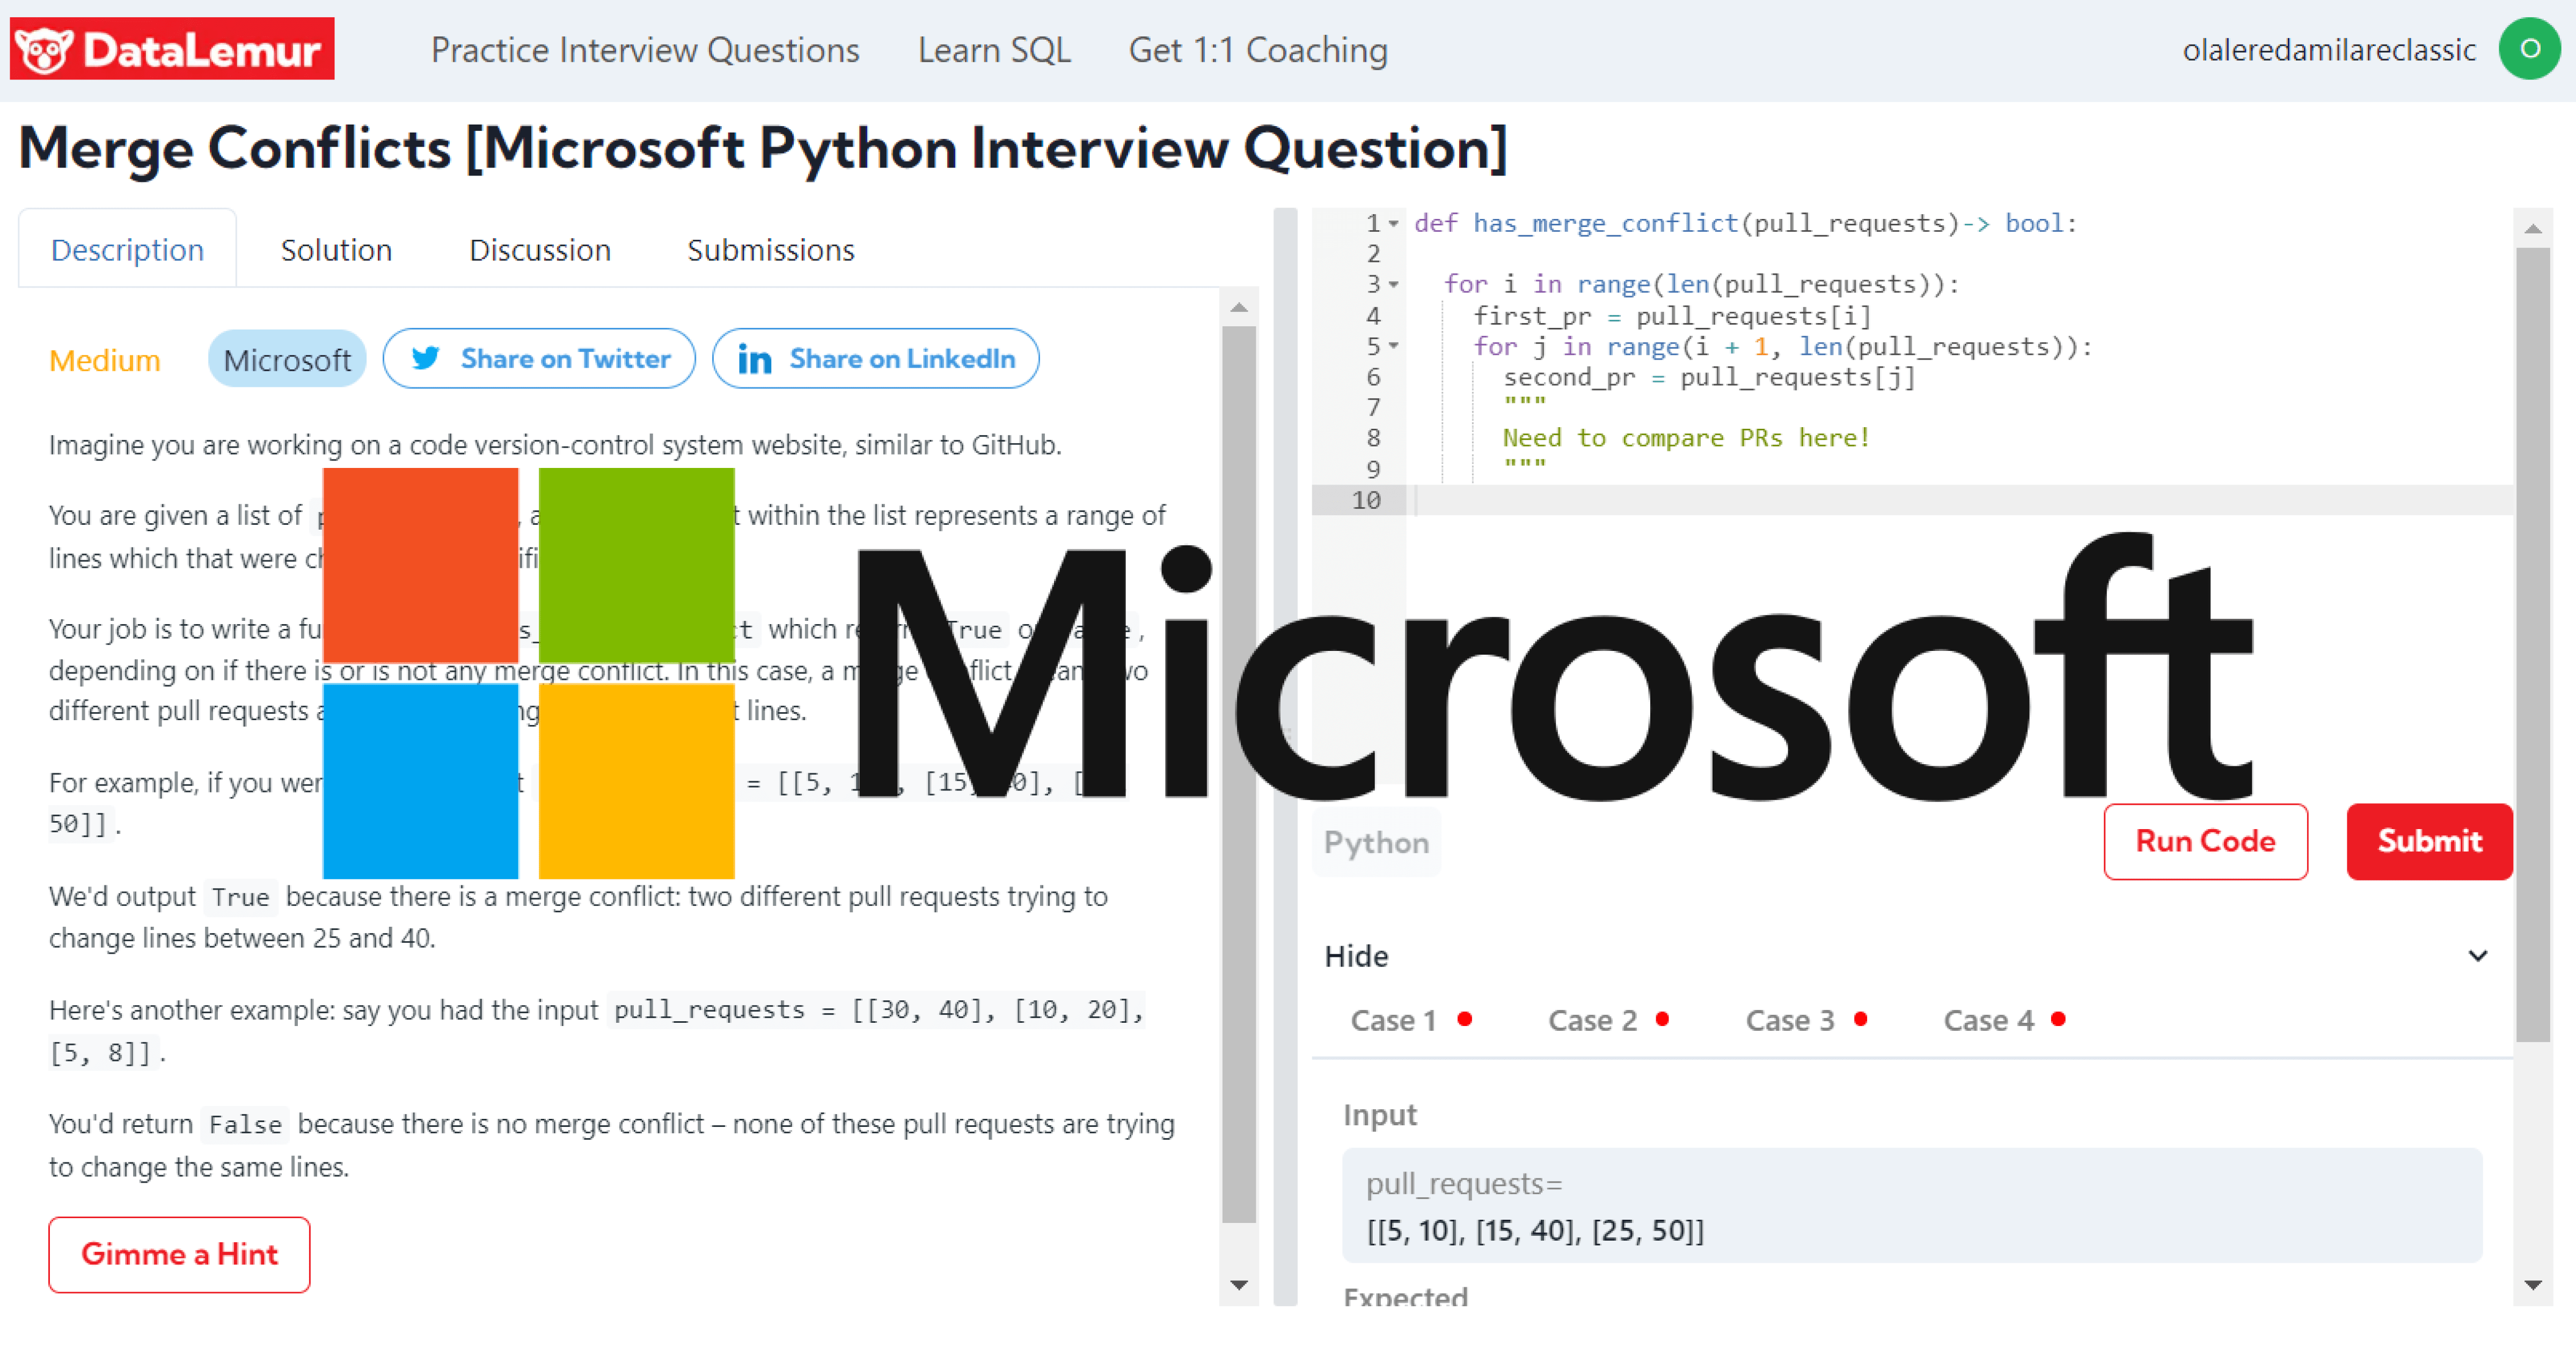This screenshot has height=1348, width=2576.
Task: Open the Discussion tab
Action: pos(540,249)
